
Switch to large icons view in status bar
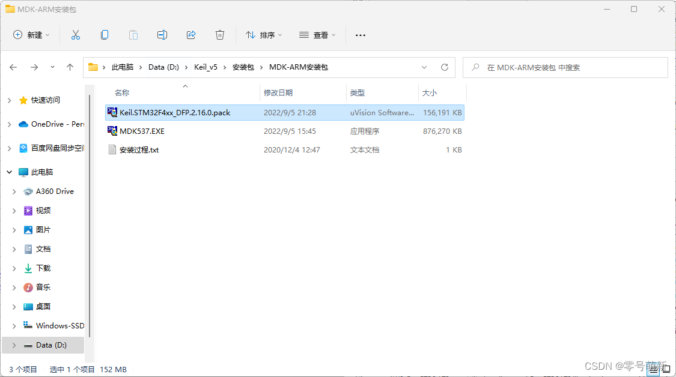pos(666,369)
